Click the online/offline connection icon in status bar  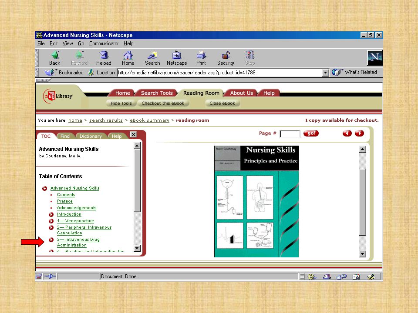point(50,276)
